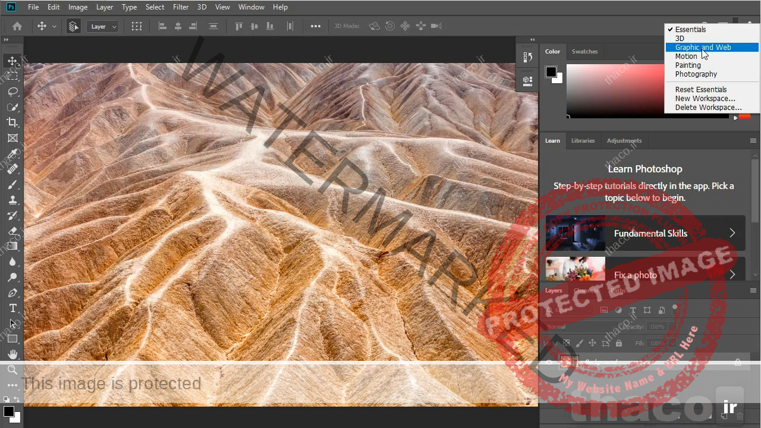Select the Clone Stamp tool
Image resolution: width=761 pixels, height=428 pixels.
click(x=12, y=200)
